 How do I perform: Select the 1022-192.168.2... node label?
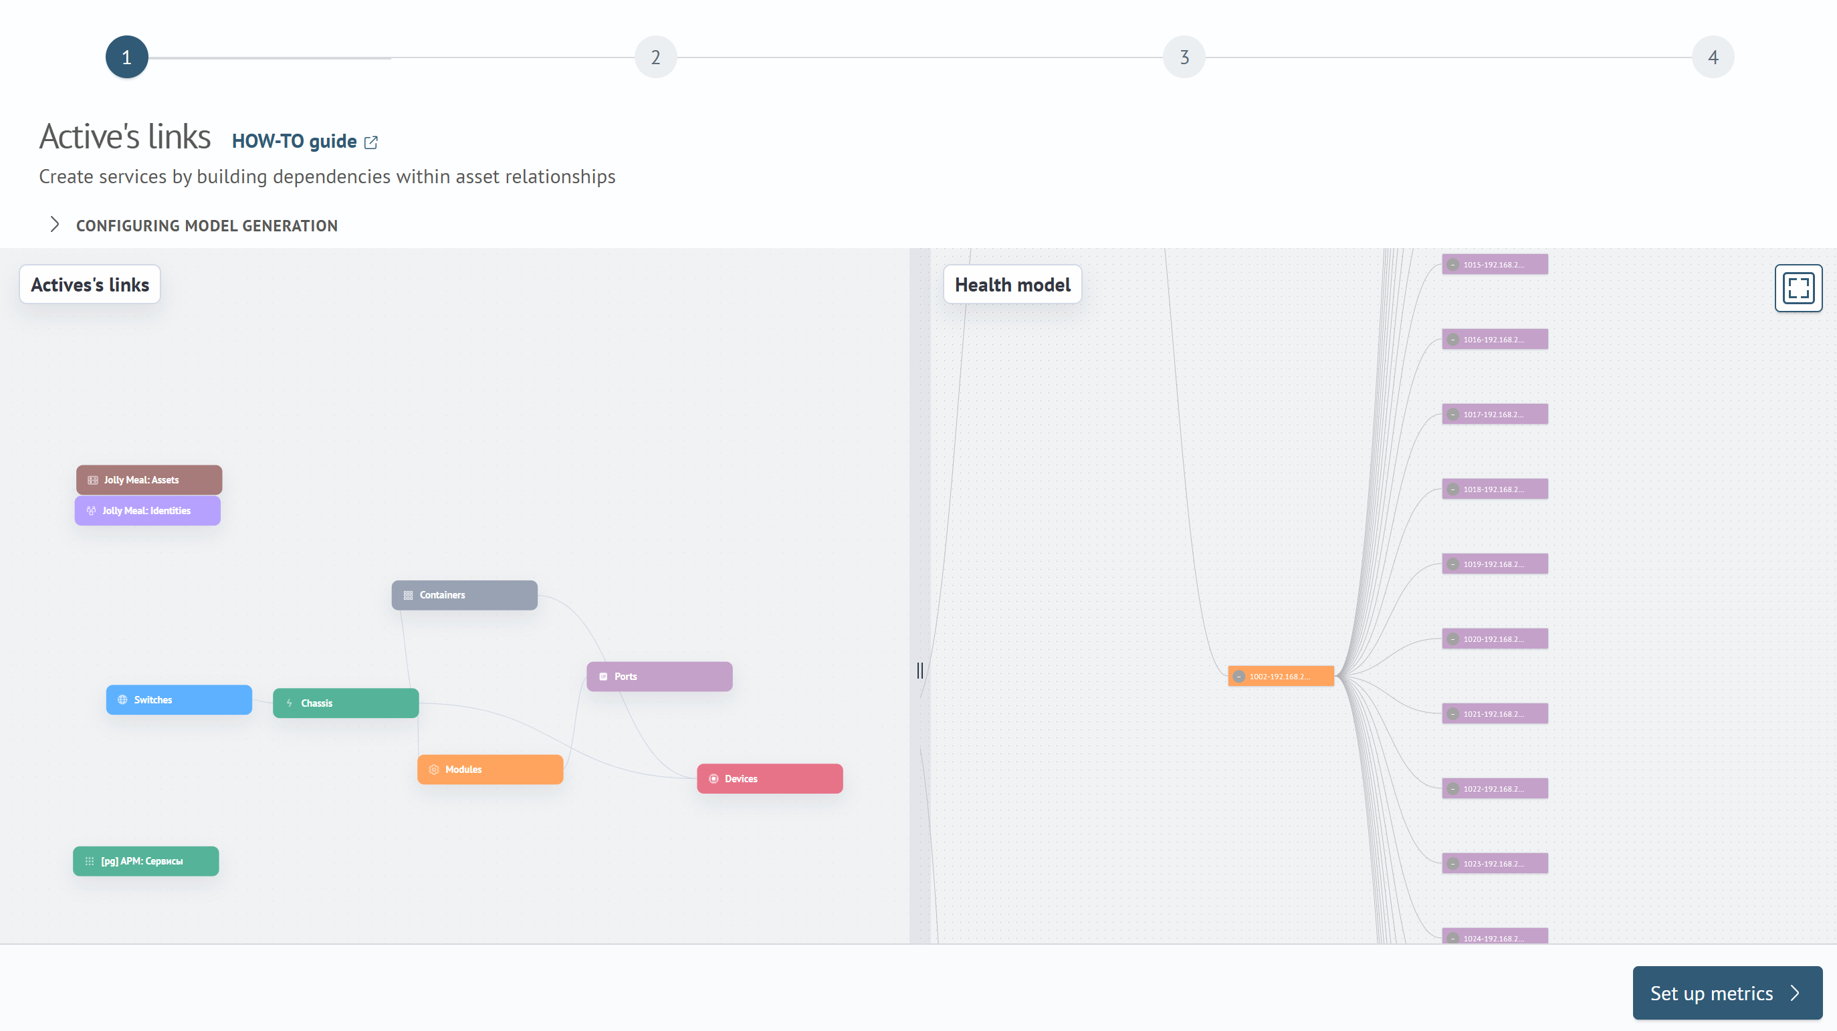[x=1493, y=788]
